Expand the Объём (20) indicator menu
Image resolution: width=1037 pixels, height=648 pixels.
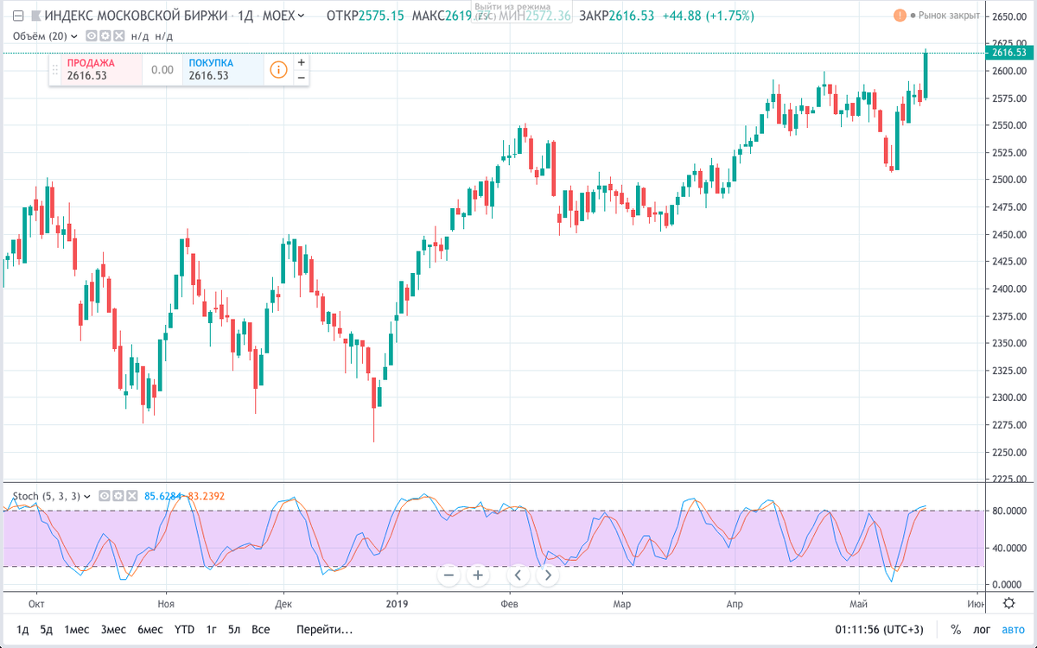pos(73,36)
